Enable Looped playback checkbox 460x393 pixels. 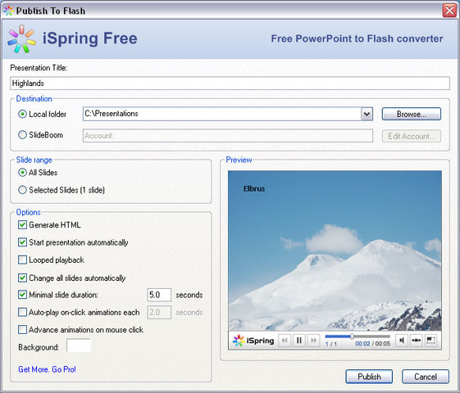click(22, 260)
